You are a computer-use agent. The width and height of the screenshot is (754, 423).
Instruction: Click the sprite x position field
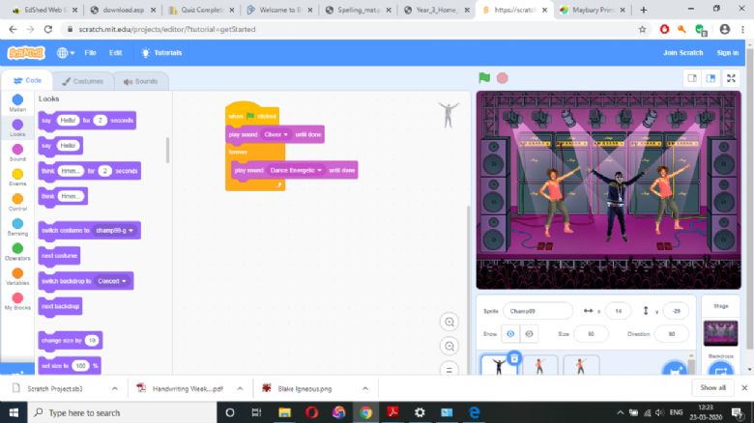(x=618, y=311)
